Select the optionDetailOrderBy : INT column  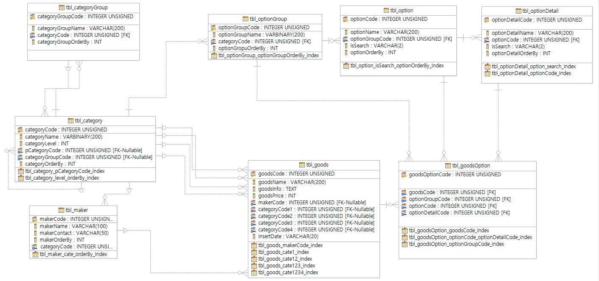521,53
